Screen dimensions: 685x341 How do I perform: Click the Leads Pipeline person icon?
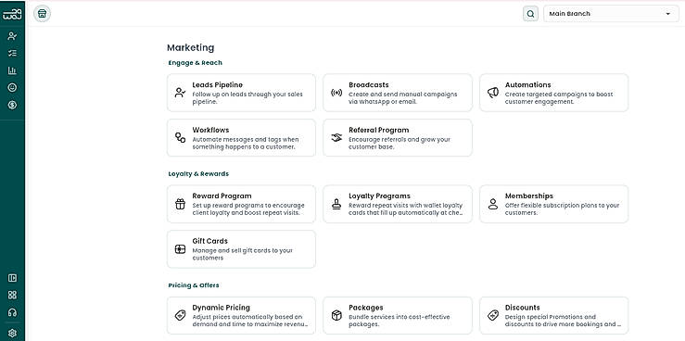pyautogui.click(x=180, y=93)
